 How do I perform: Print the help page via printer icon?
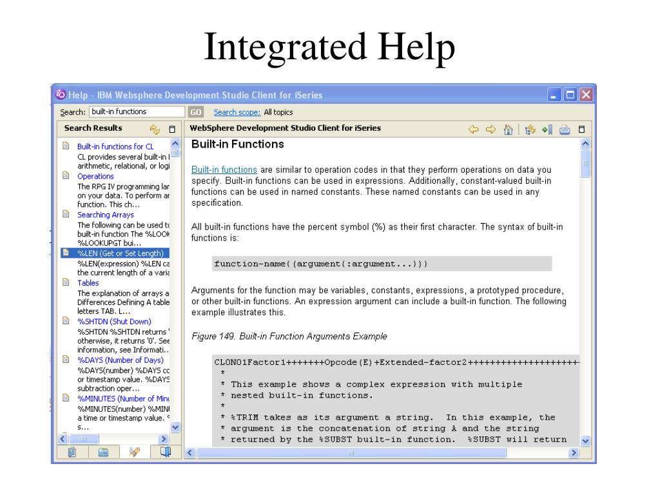[x=565, y=130]
